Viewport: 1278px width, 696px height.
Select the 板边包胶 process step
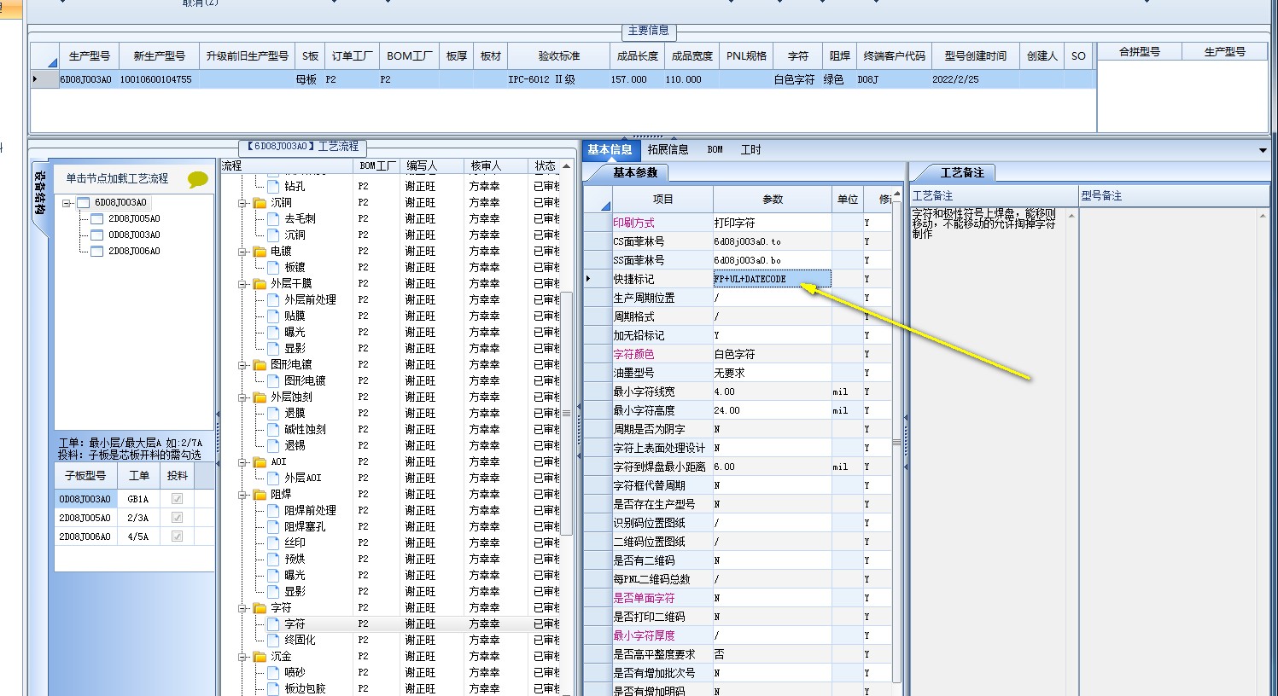(305, 689)
